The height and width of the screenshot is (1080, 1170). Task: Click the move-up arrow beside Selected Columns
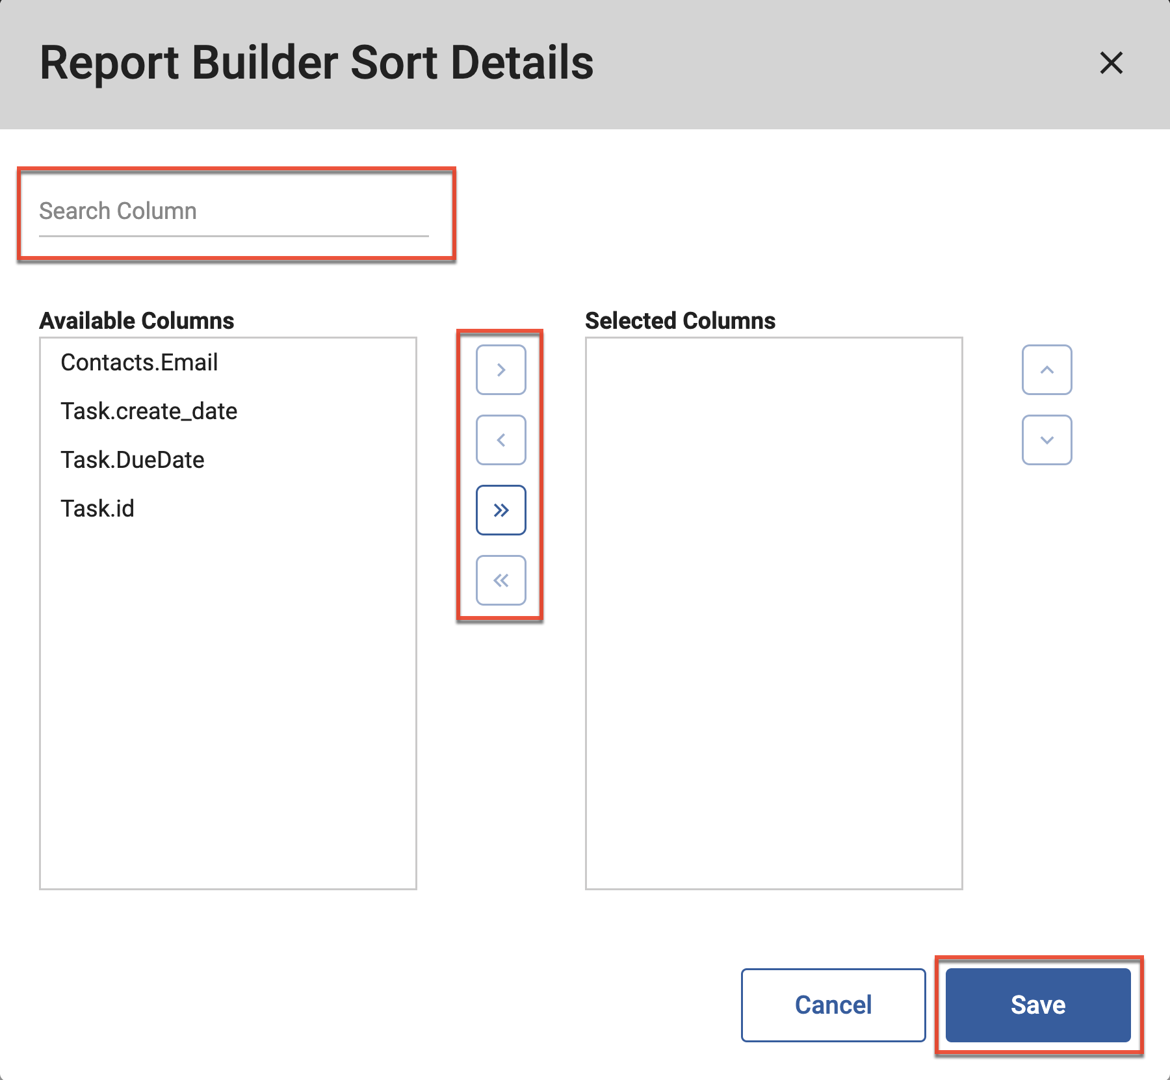pyautogui.click(x=1046, y=370)
